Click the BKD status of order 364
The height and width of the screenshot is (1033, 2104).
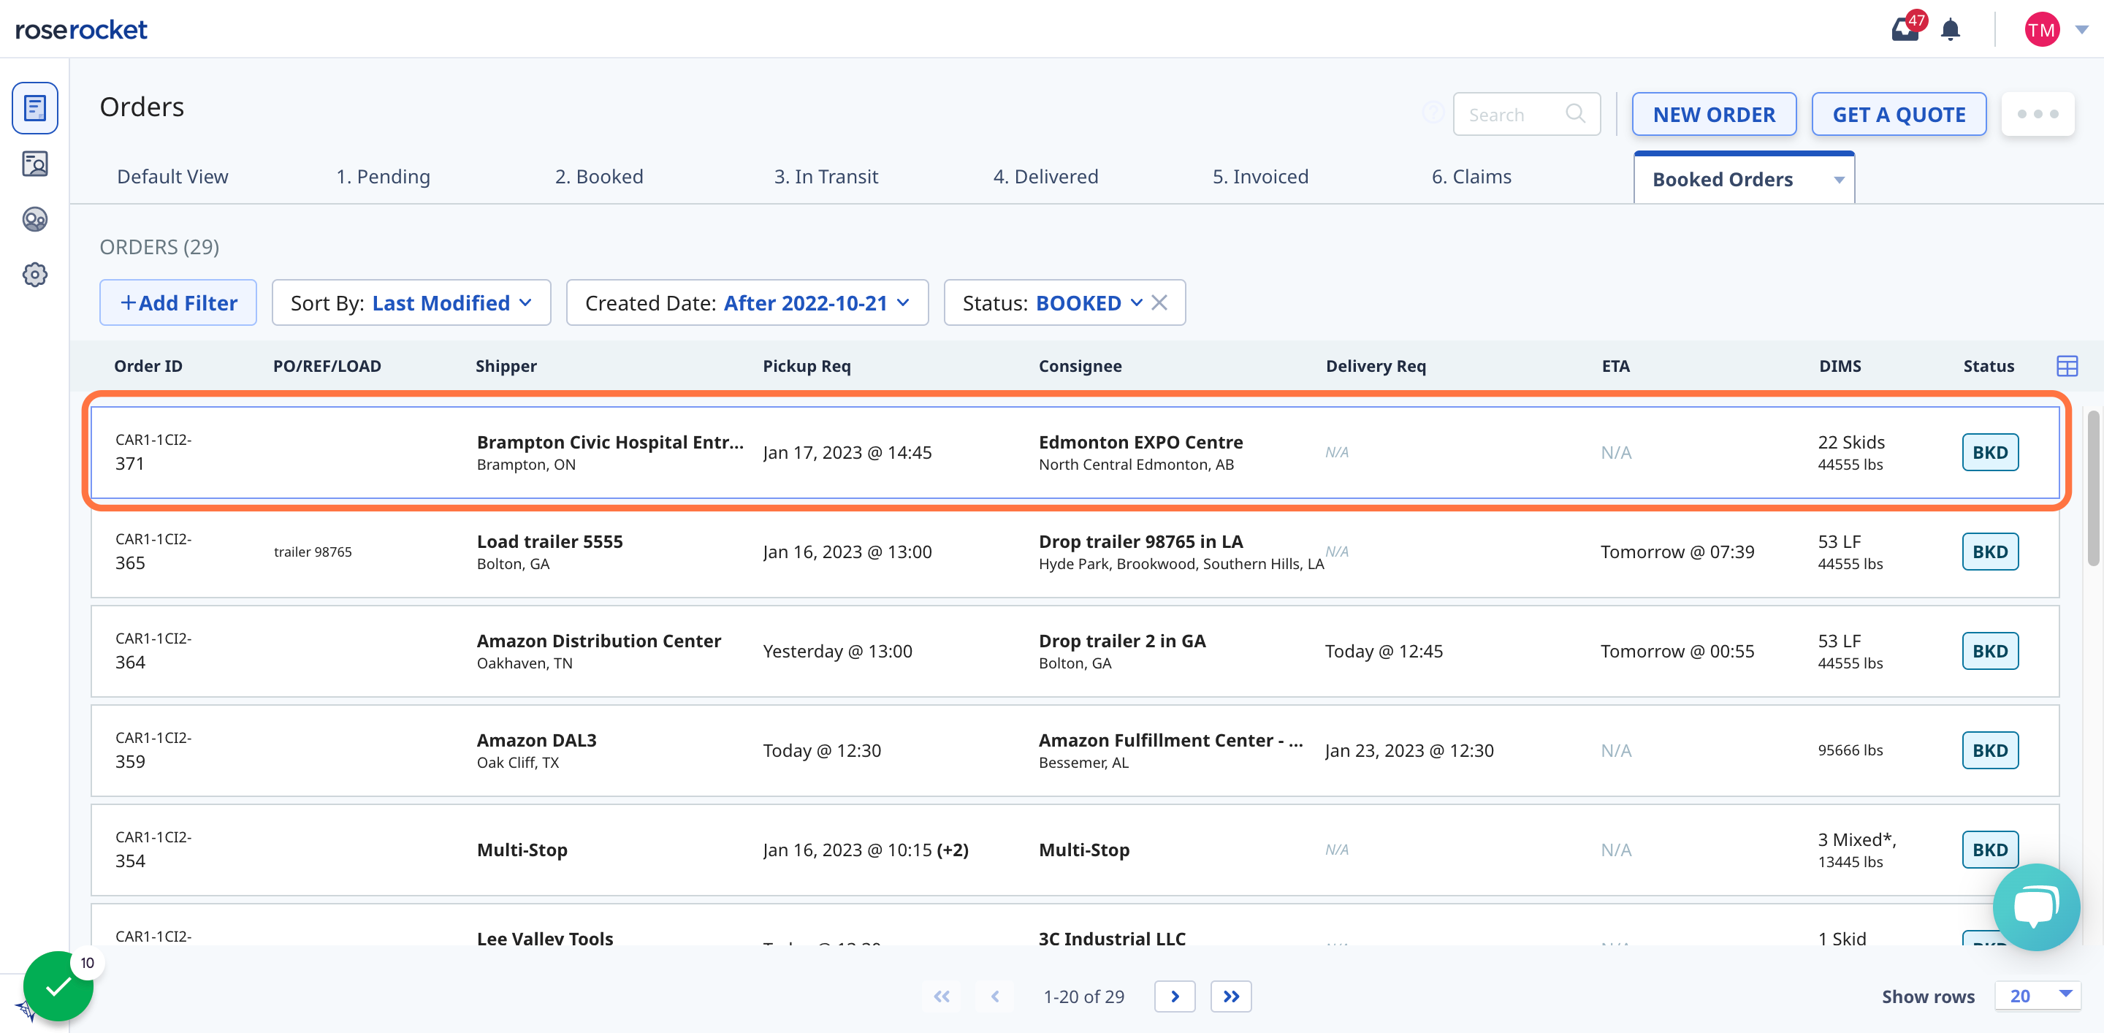click(x=1989, y=651)
